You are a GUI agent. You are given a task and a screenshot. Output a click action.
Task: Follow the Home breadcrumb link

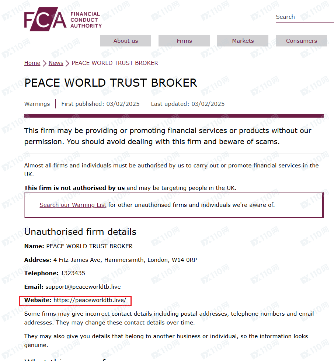(32, 63)
